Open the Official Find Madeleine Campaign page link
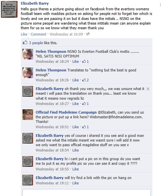The height and width of the screenshot is (196, 161). click(66, 112)
